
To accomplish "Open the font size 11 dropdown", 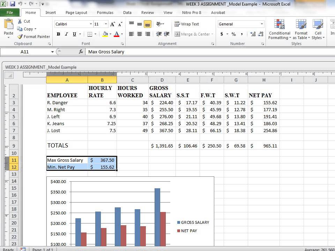I will 106,24.
